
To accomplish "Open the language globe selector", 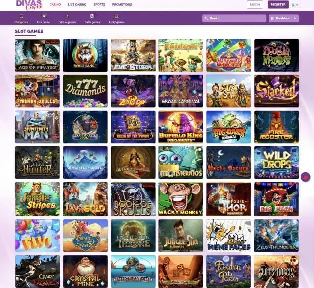I will 295,5.
